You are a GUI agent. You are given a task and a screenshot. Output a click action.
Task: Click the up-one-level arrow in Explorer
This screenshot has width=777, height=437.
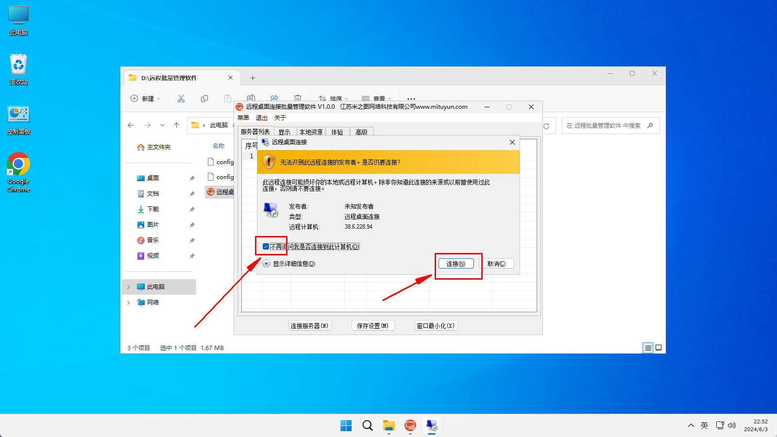coord(177,125)
